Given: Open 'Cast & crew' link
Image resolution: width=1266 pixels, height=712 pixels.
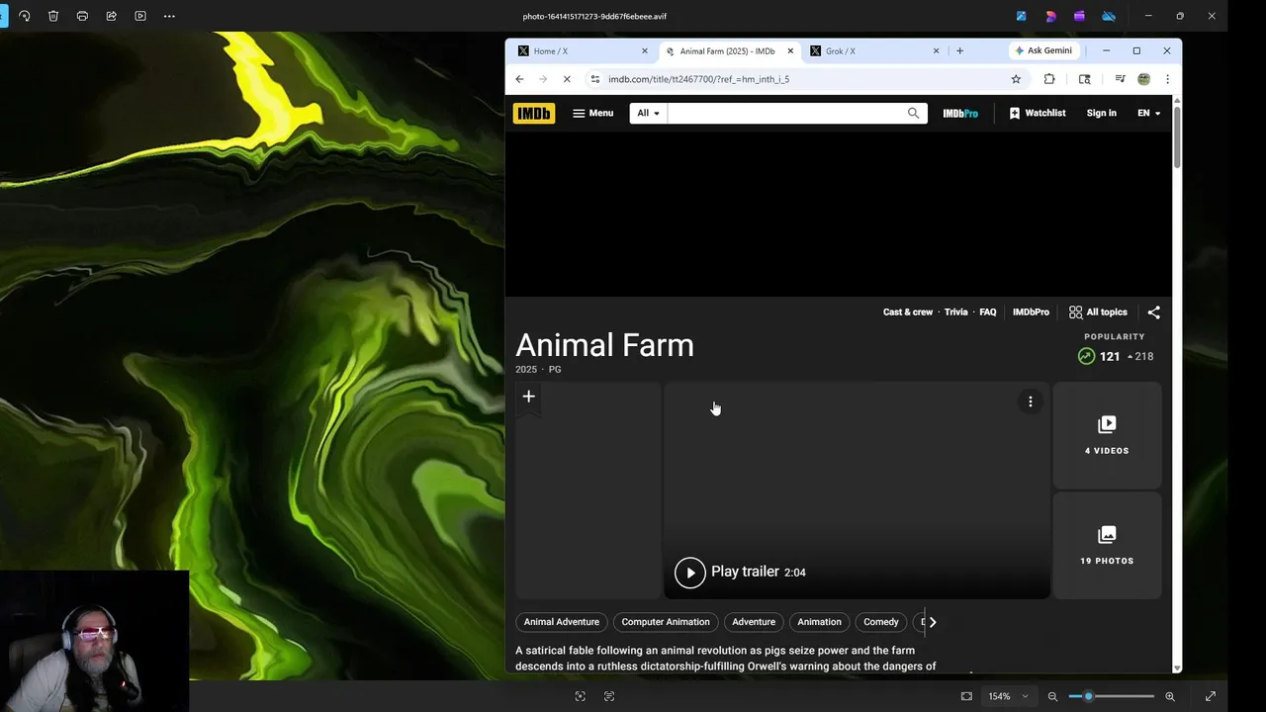Looking at the screenshot, I should point(908,312).
